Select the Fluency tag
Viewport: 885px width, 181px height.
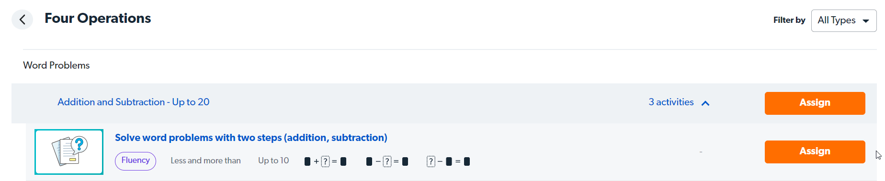[x=136, y=161]
